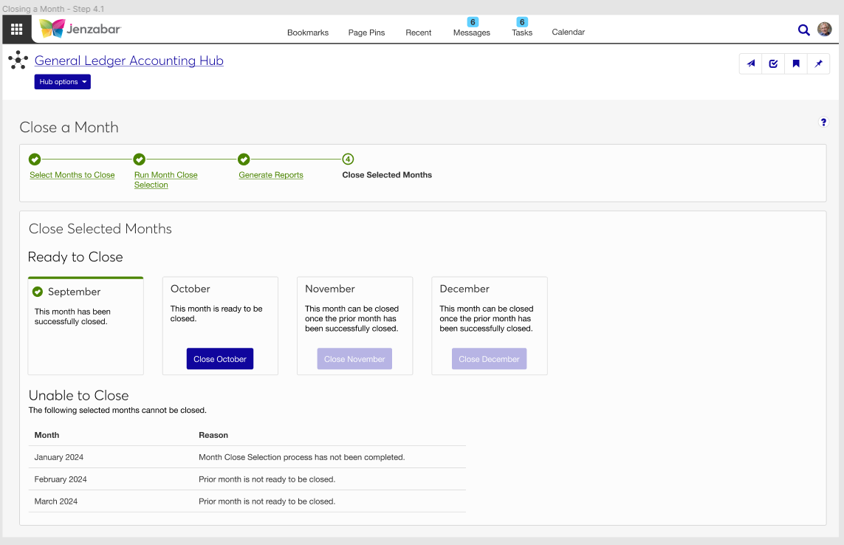Pin this page using the pushpin icon
844x545 pixels.
pos(818,64)
